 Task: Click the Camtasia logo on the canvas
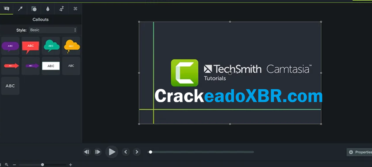(184, 73)
